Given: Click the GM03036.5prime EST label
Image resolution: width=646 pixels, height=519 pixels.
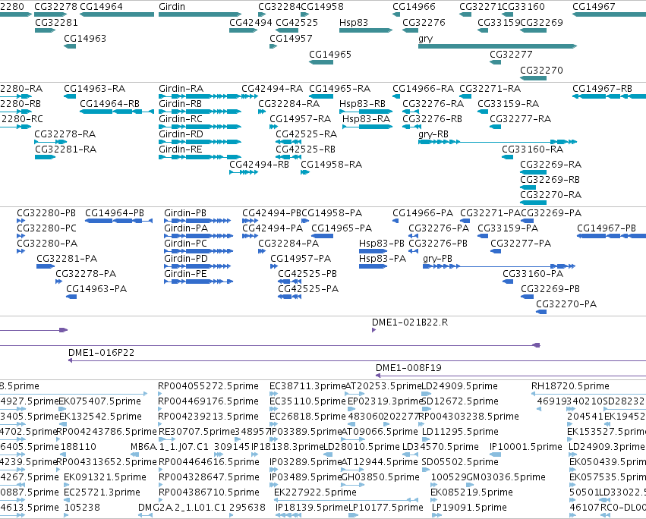Looking at the screenshot, I should coord(506,477).
